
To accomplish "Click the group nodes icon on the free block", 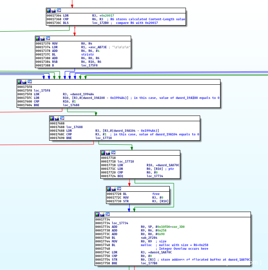I will coord(119,189).
